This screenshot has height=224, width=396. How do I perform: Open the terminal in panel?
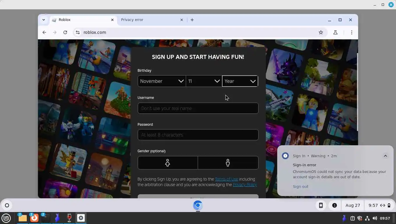tap(46, 218)
